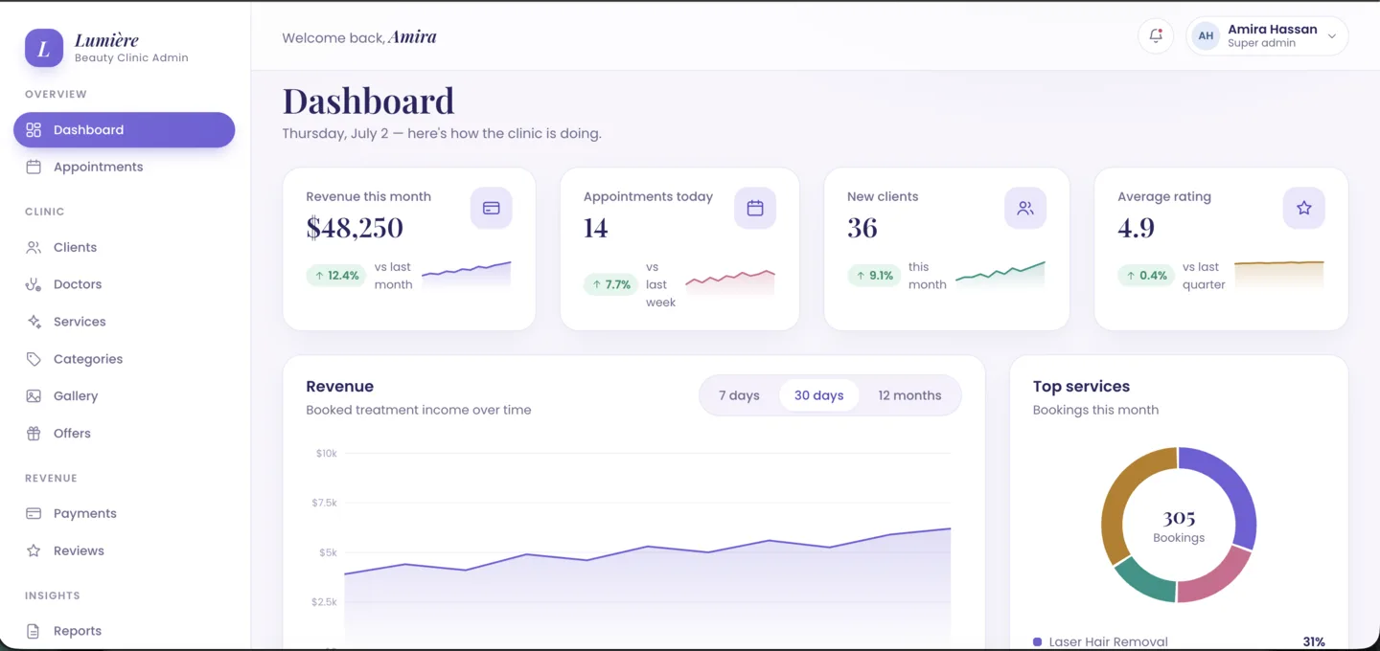Screen dimensions: 1380x651
Task: Click the Offers gift icon in sidebar
Action: 34,434
